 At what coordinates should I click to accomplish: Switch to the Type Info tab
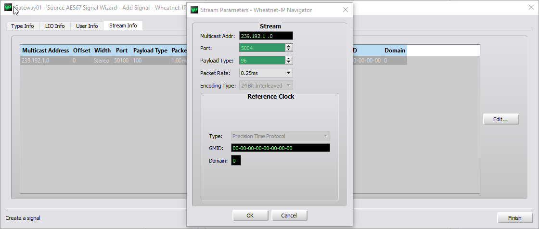click(23, 26)
